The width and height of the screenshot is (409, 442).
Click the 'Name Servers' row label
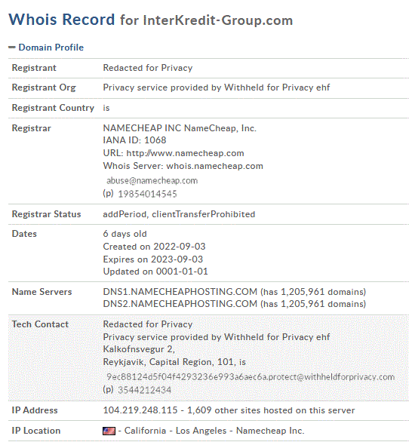click(x=42, y=292)
